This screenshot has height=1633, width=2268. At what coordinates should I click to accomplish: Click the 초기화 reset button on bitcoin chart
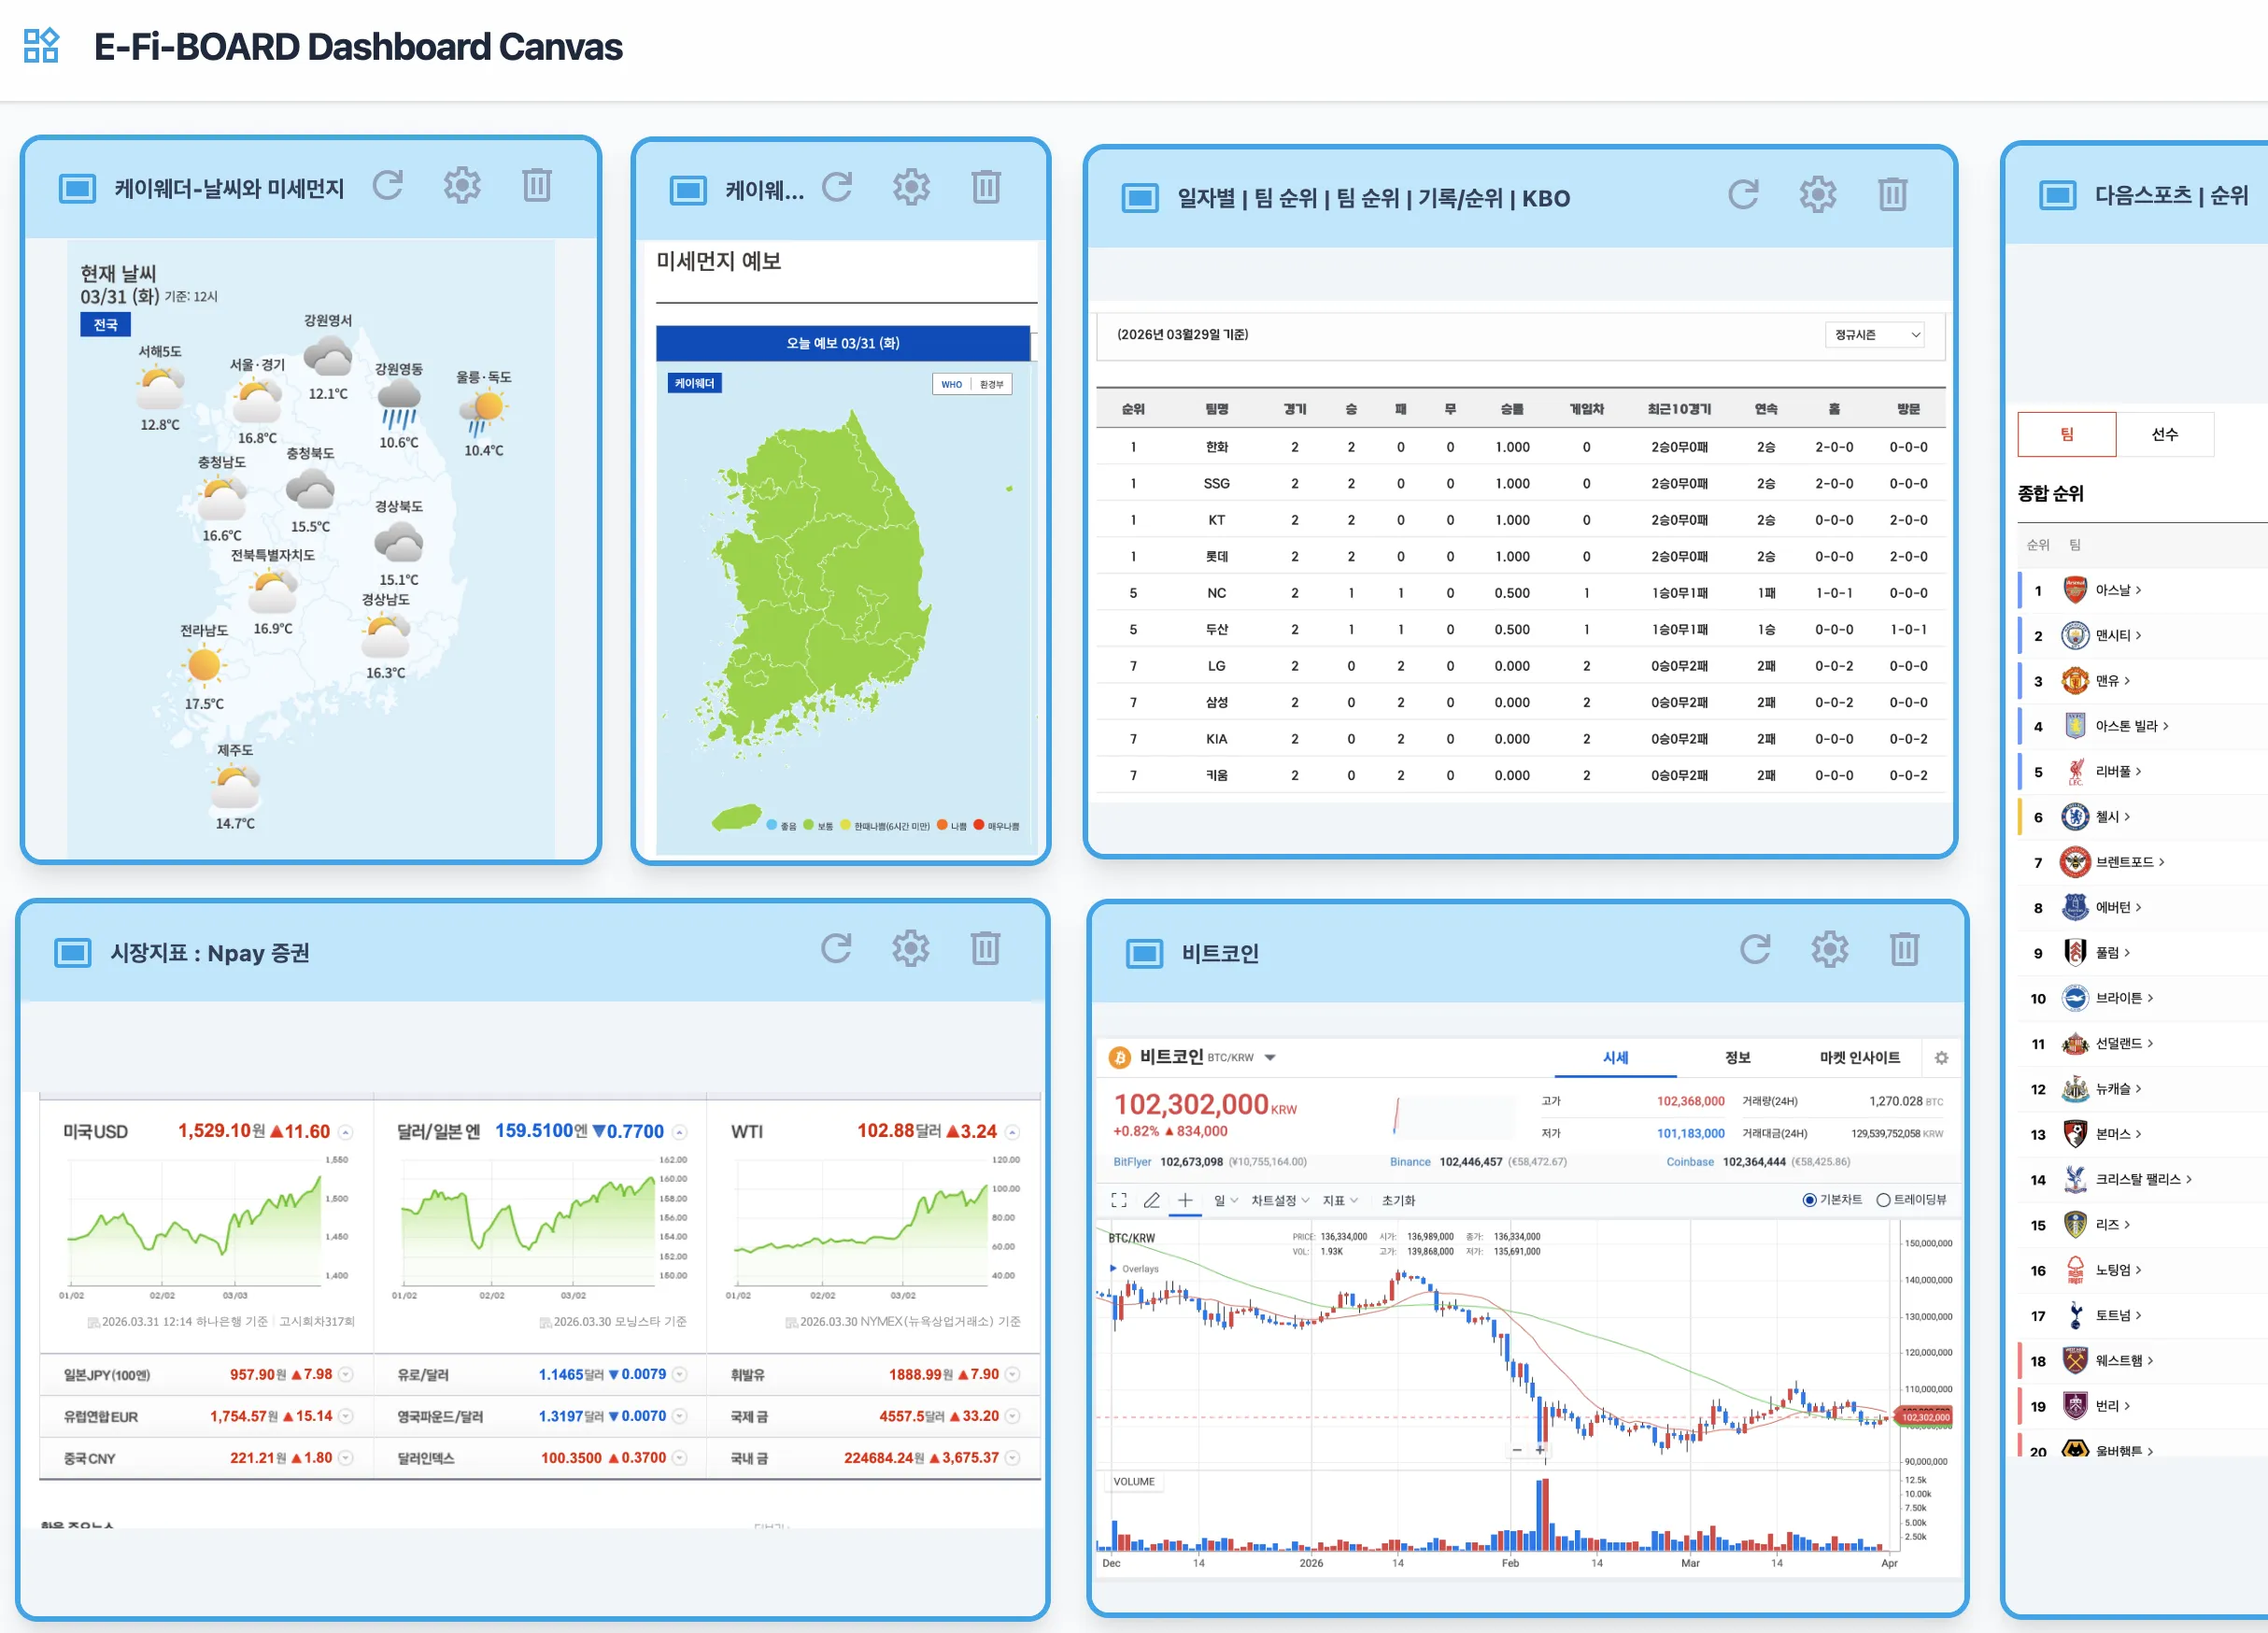[1398, 1201]
